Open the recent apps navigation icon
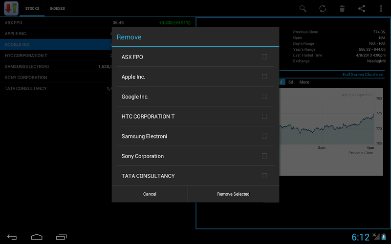Screen dimensions: 391x244 (62, 237)
